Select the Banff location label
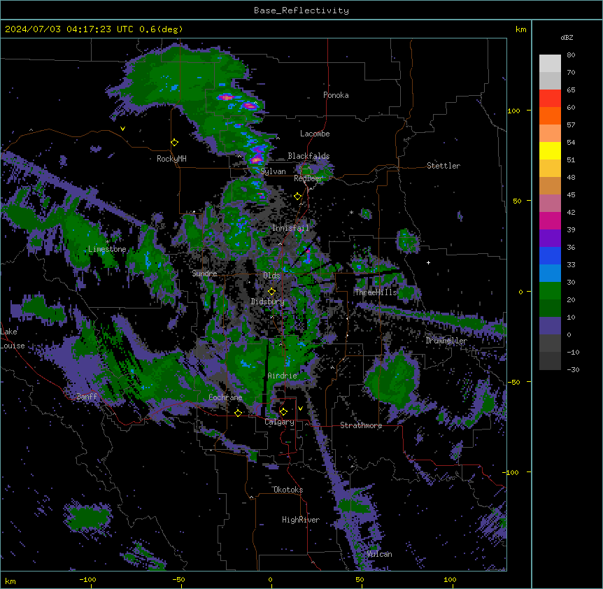The width and height of the screenshot is (603, 589). pos(87,397)
